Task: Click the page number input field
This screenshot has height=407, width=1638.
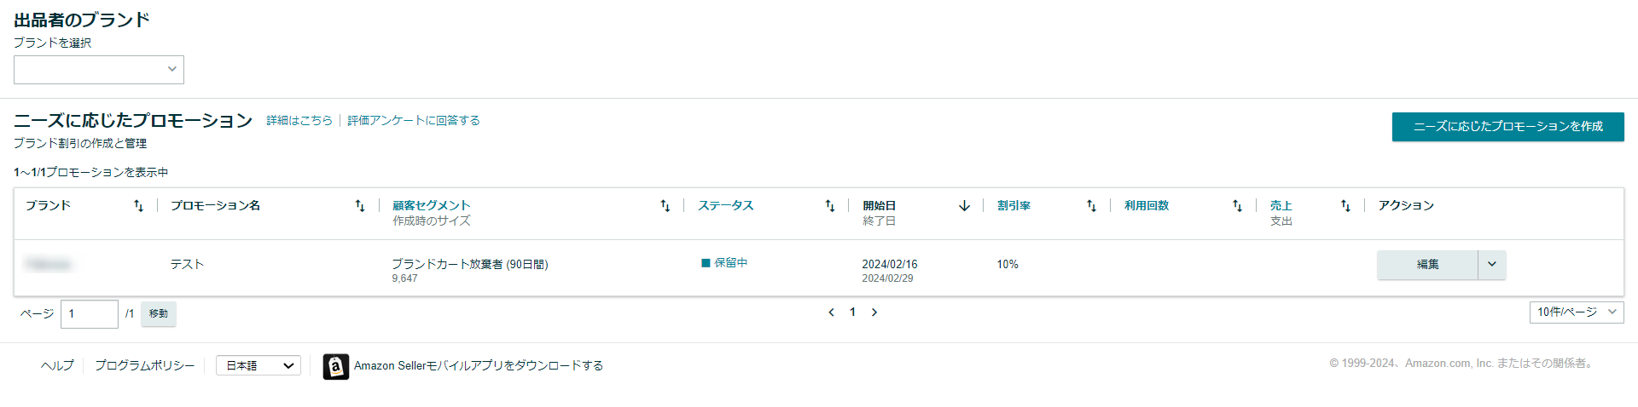Action: [89, 314]
